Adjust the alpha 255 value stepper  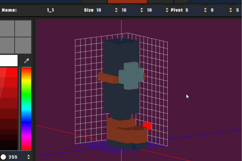(29, 157)
